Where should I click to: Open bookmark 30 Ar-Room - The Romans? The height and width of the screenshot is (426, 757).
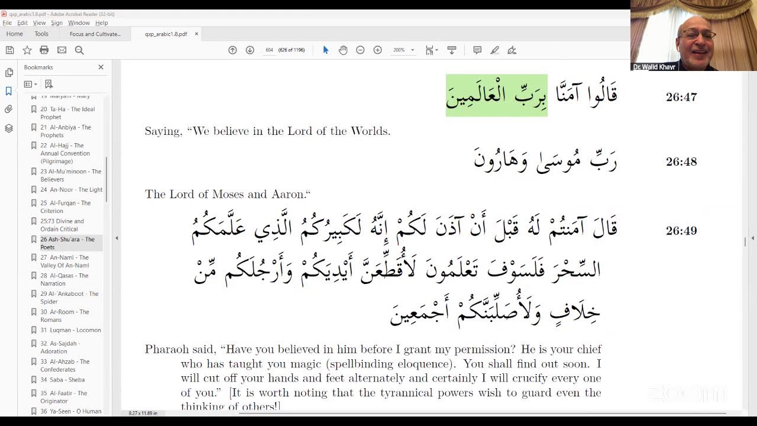64,316
